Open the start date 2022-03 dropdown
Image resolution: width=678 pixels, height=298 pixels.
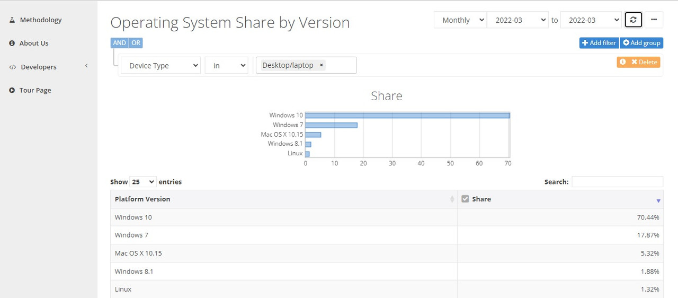click(517, 20)
